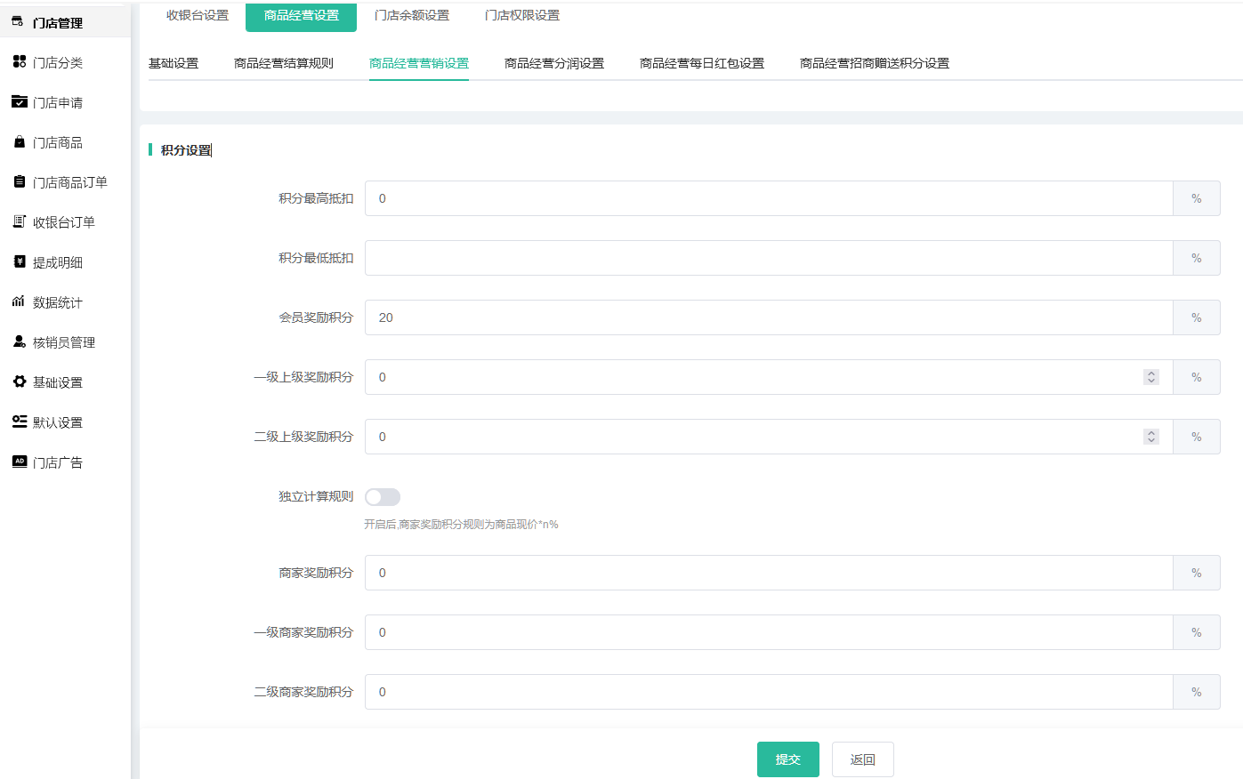Switch to the 商品经营分润设置 tab
This screenshot has height=779, width=1243.
pyautogui.click(x=553, y=63)
